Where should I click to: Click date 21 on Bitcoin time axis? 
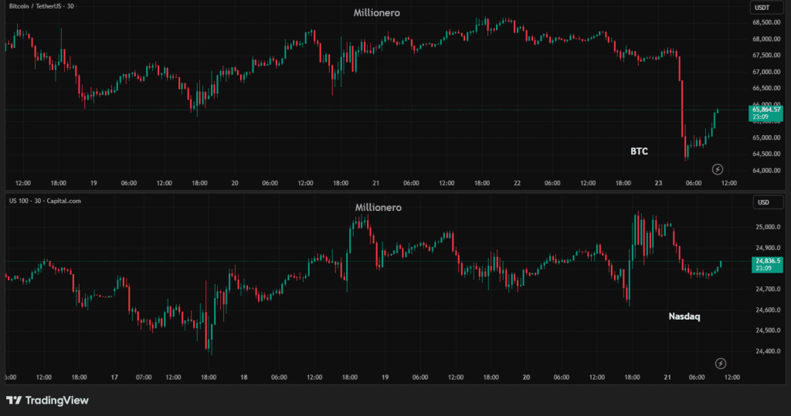[375, 184]
